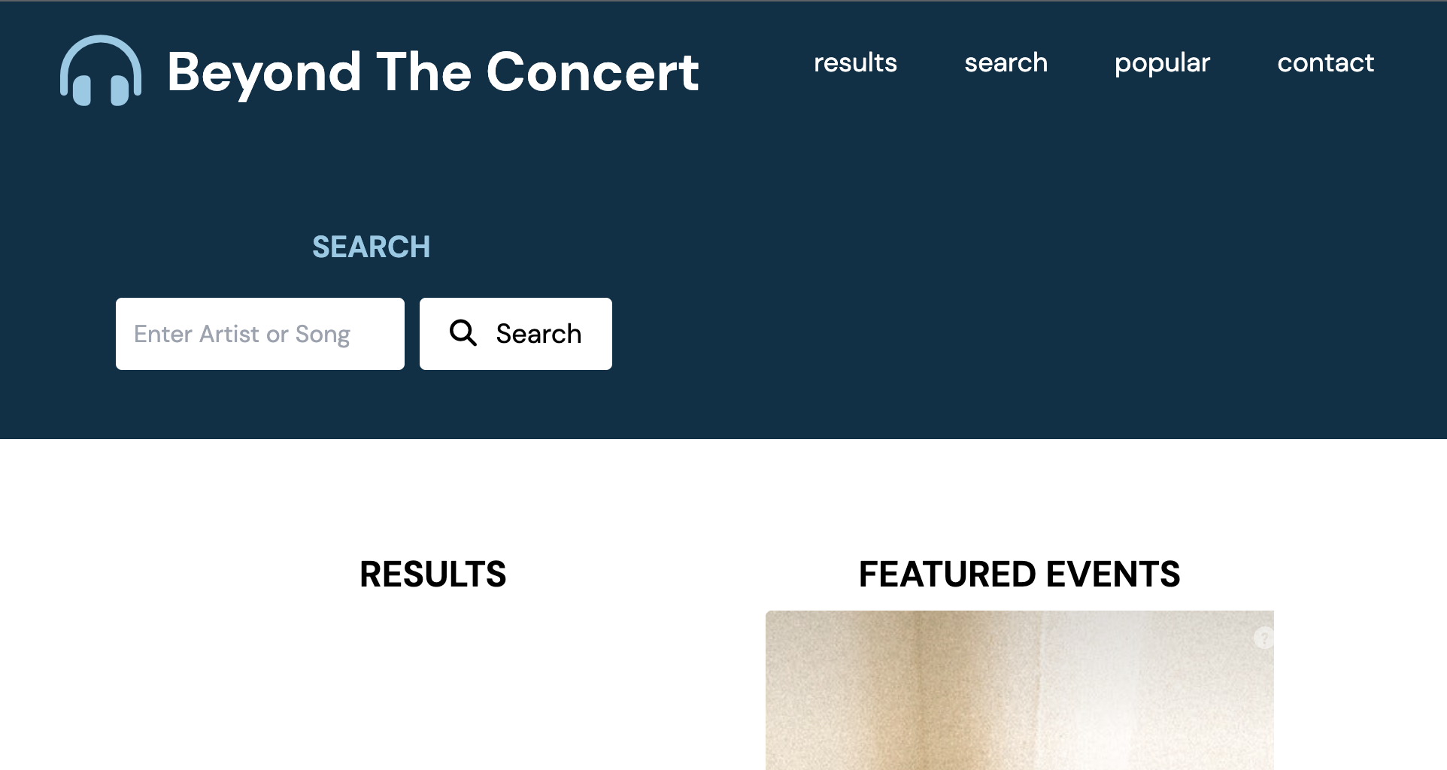Open the results navigation link

855,63
